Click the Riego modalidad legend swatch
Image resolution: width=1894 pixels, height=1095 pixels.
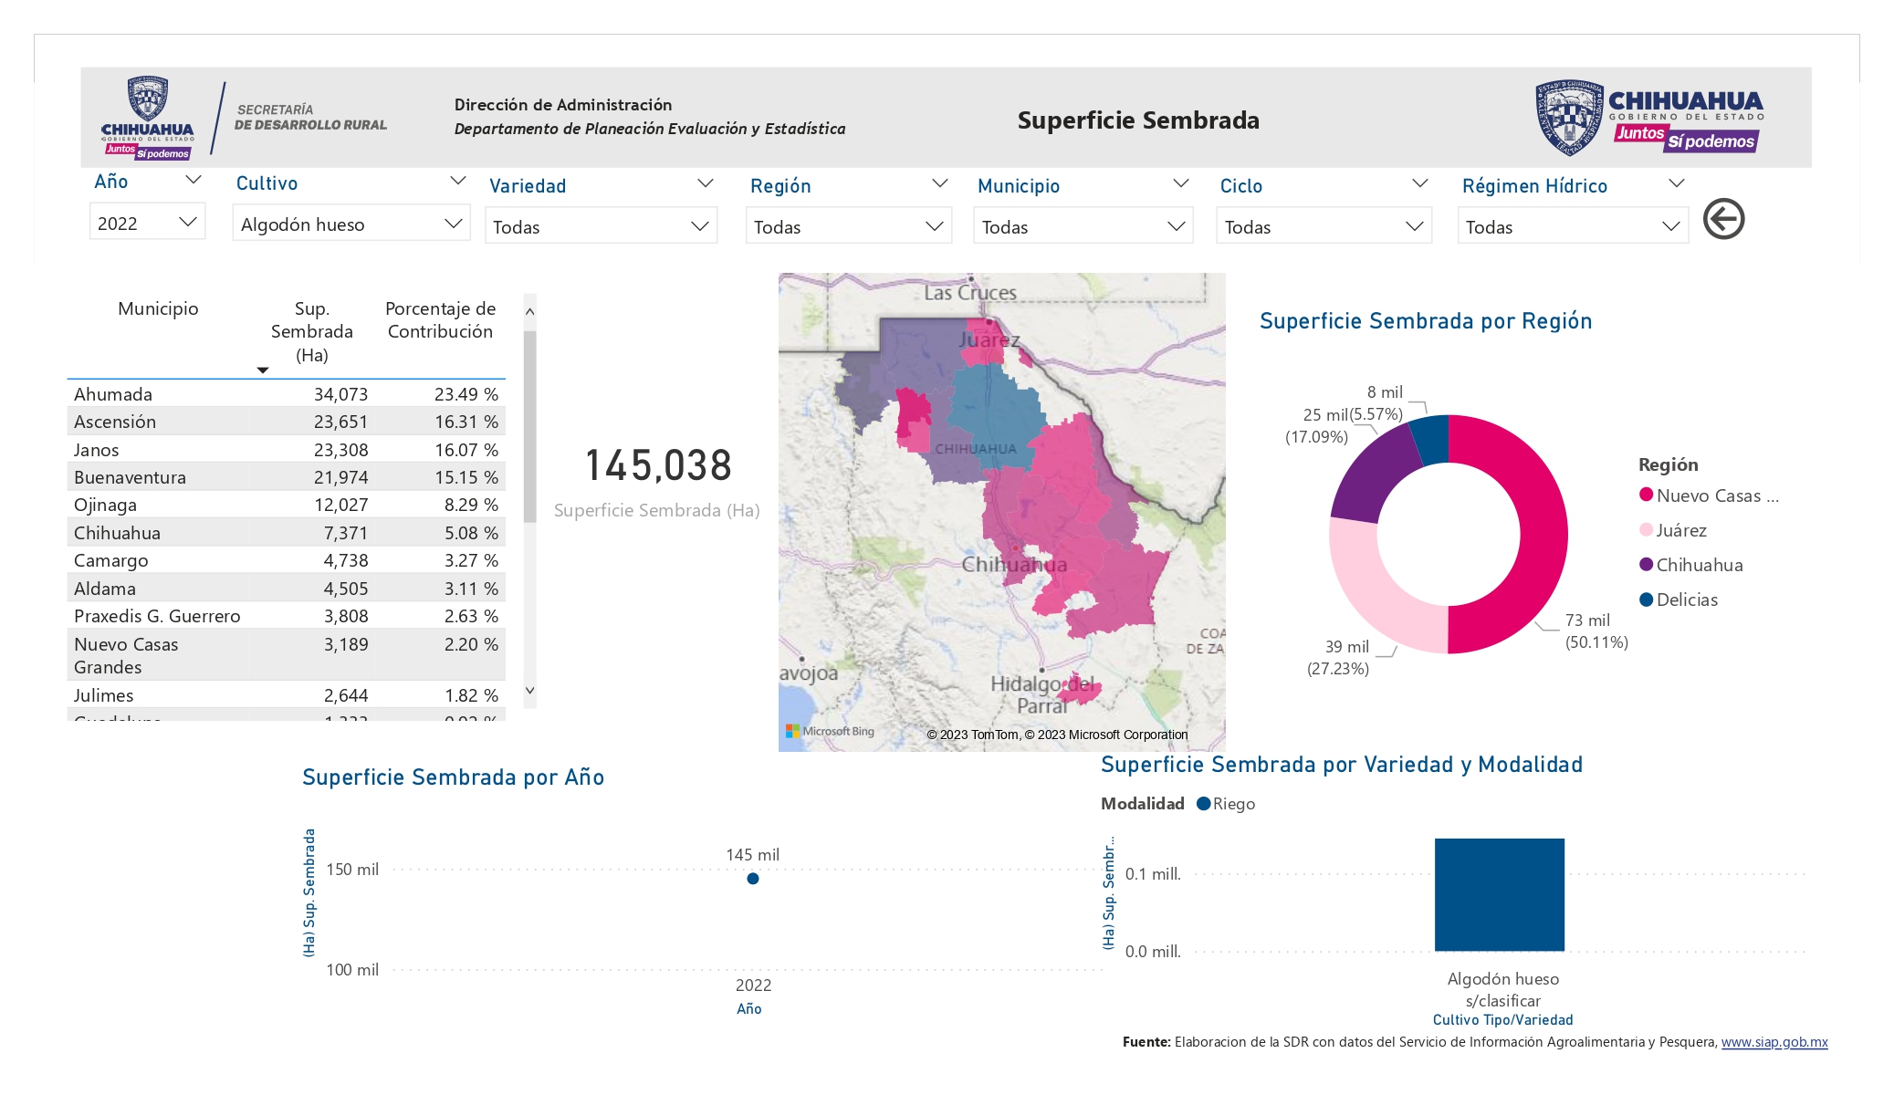coord(1203,804)
